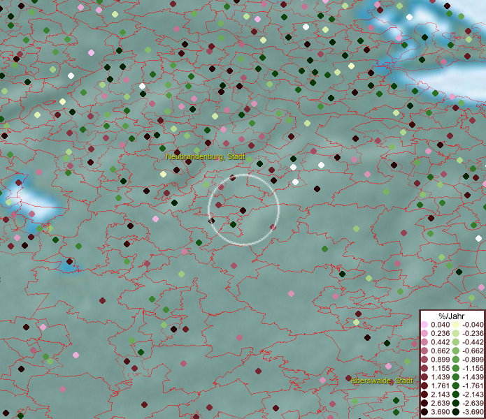This screenshot has width=486, height=419.
Task: Pick the pale yellow swatch for -0.040
Action: pos(456,325)
